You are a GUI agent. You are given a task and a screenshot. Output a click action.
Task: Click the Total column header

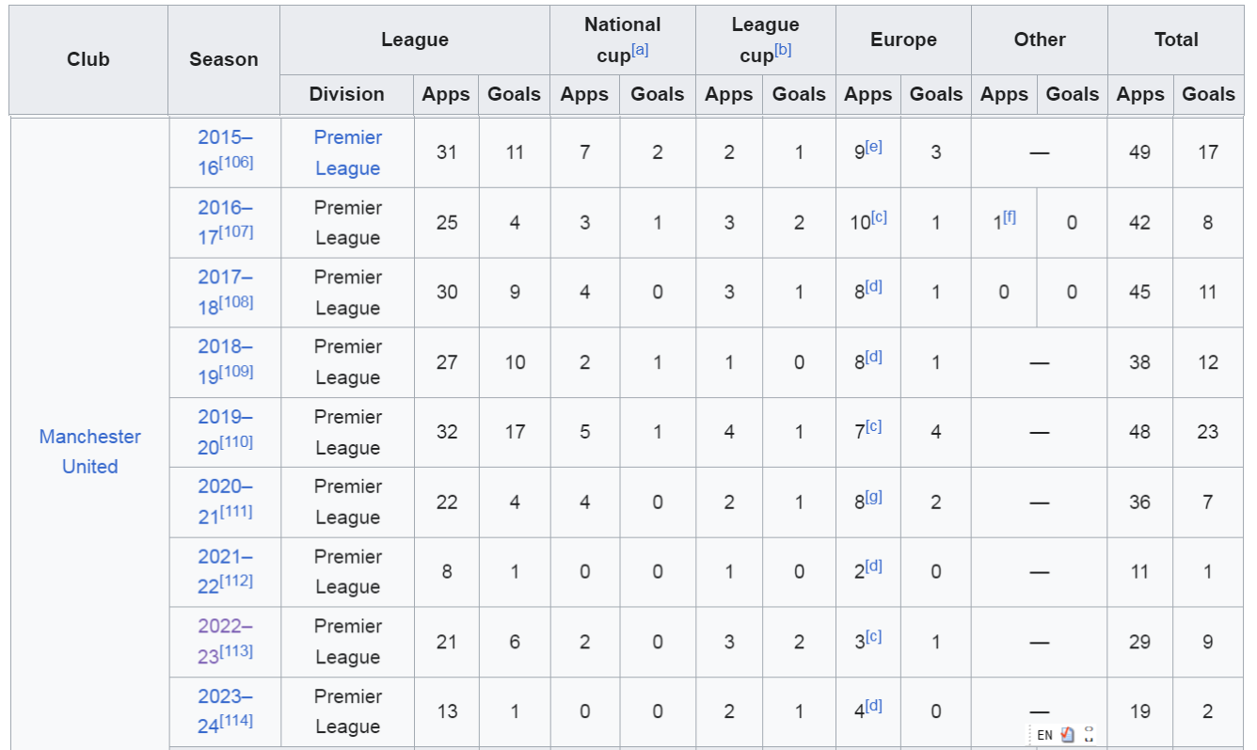pyautogui.click(x=1176, y=40)
